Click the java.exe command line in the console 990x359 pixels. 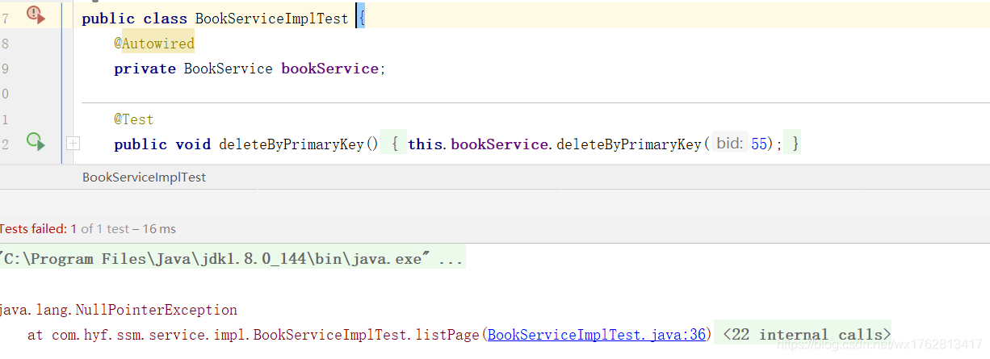(x=232, y=259)
